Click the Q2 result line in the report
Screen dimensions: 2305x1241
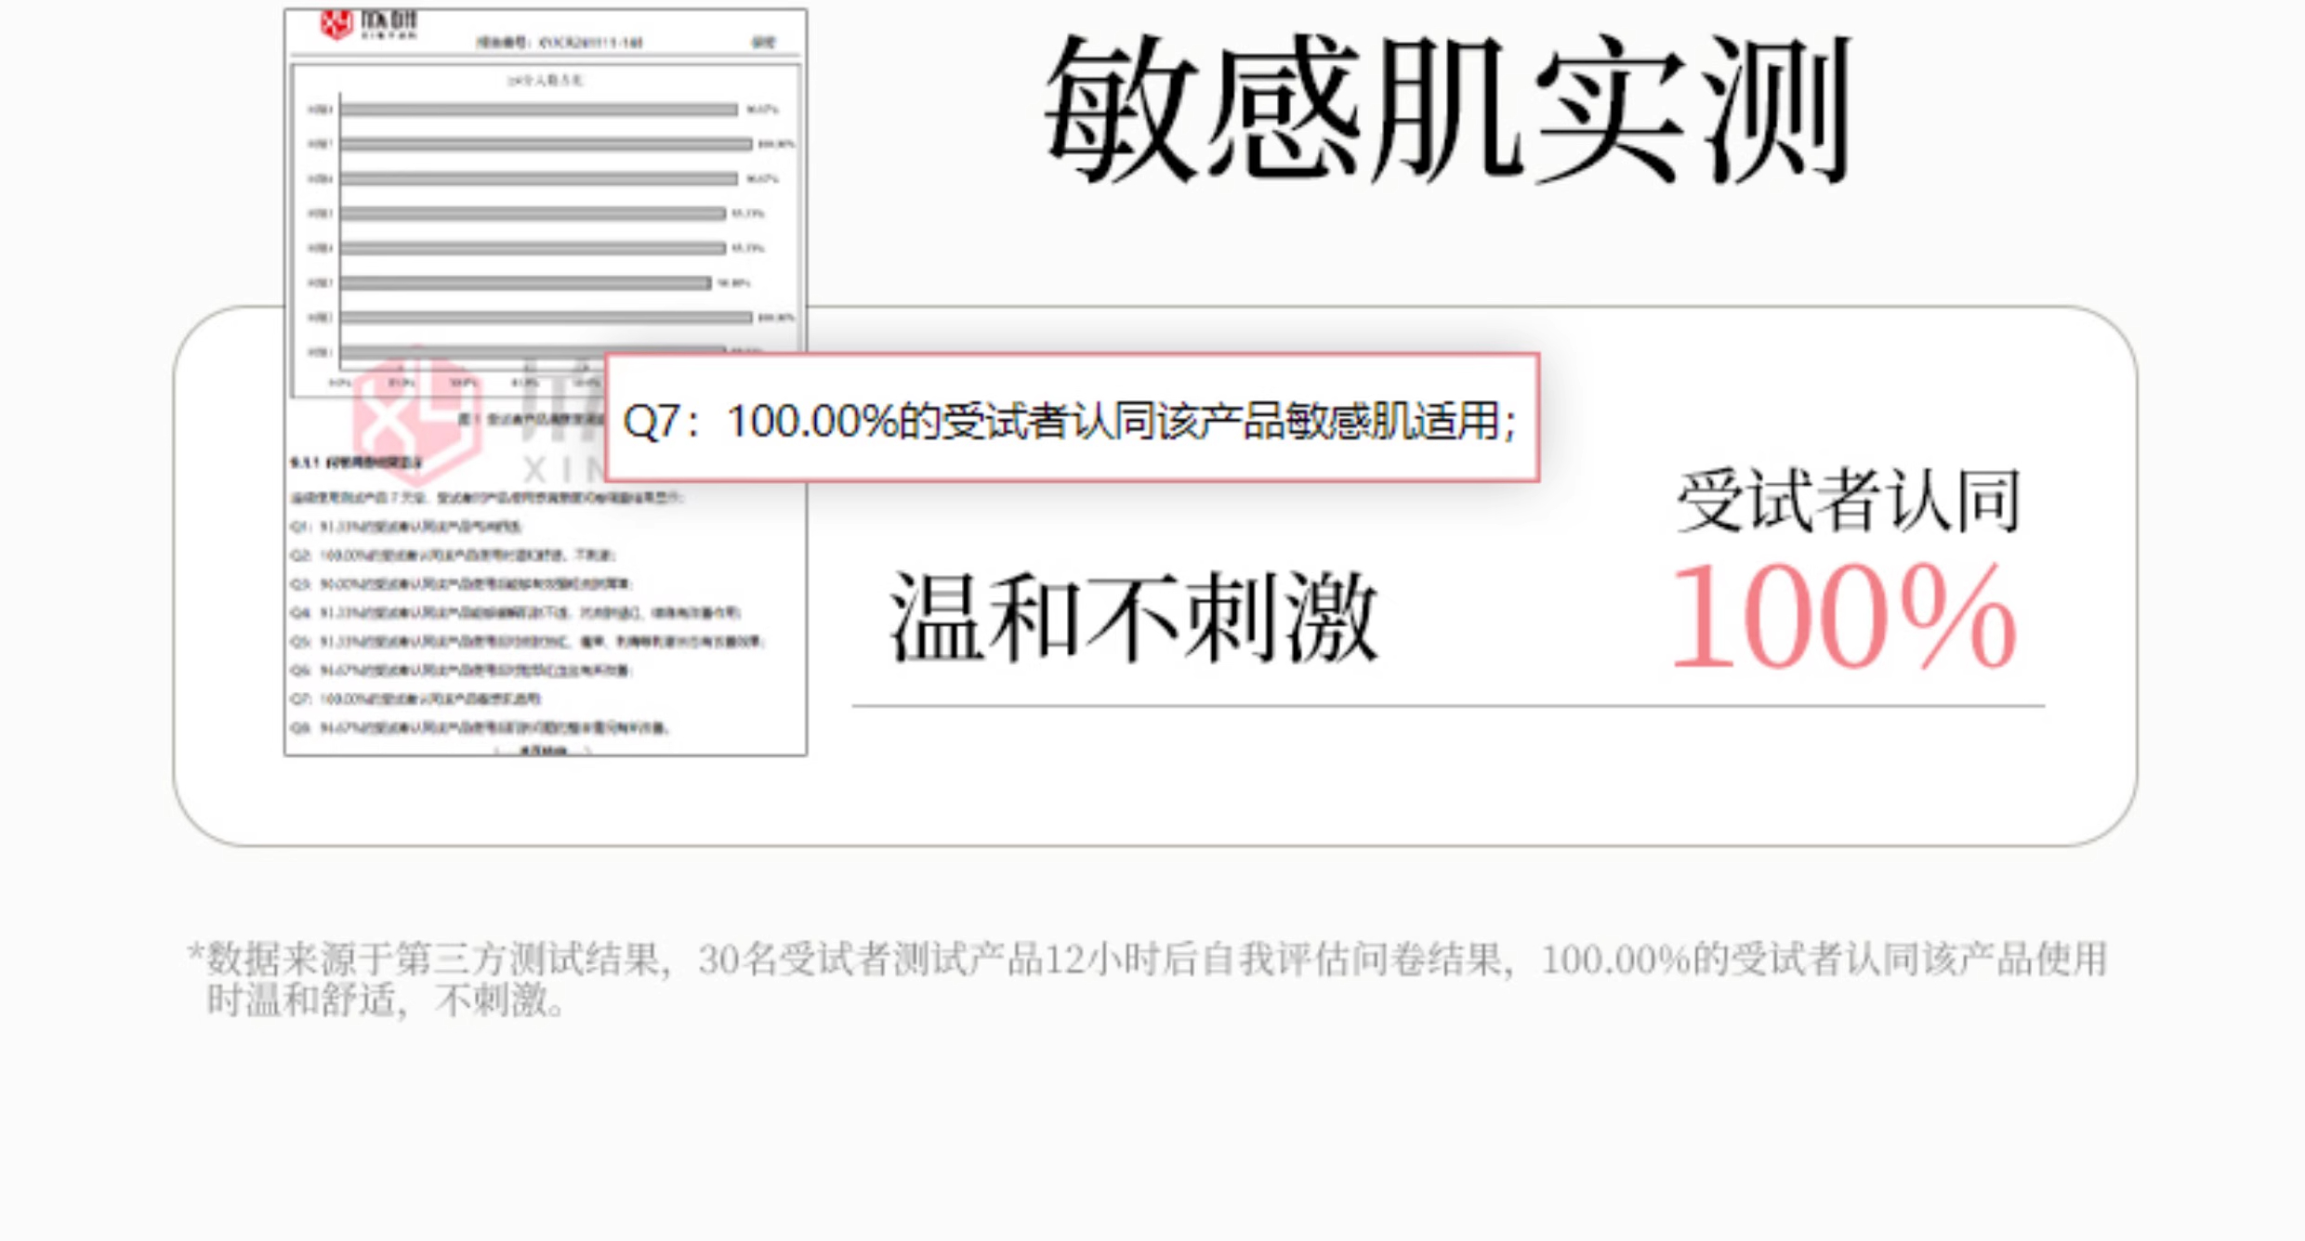point(453,555)
